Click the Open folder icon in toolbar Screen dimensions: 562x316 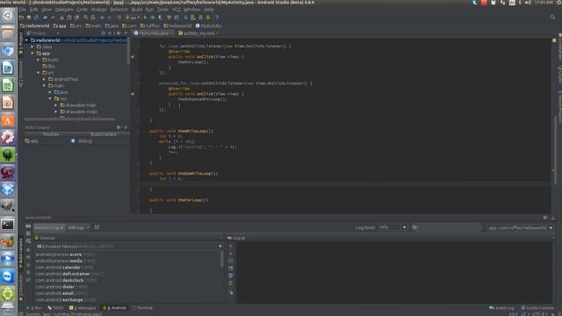(21, 18)
